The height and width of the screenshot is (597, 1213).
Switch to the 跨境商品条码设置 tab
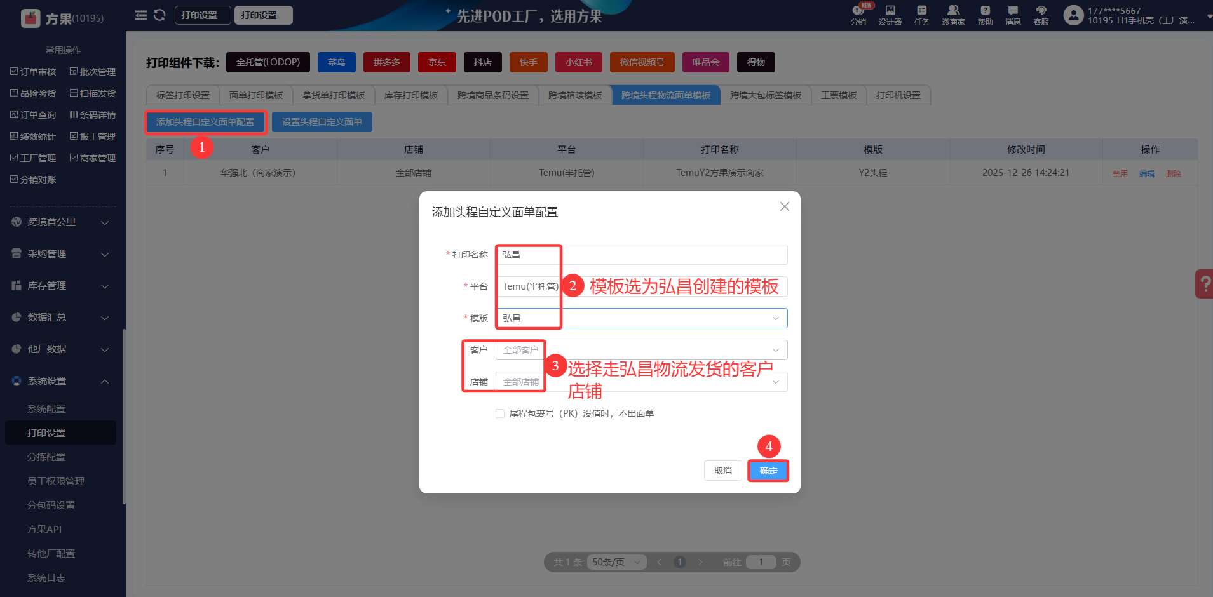click(x=493, y=95)
